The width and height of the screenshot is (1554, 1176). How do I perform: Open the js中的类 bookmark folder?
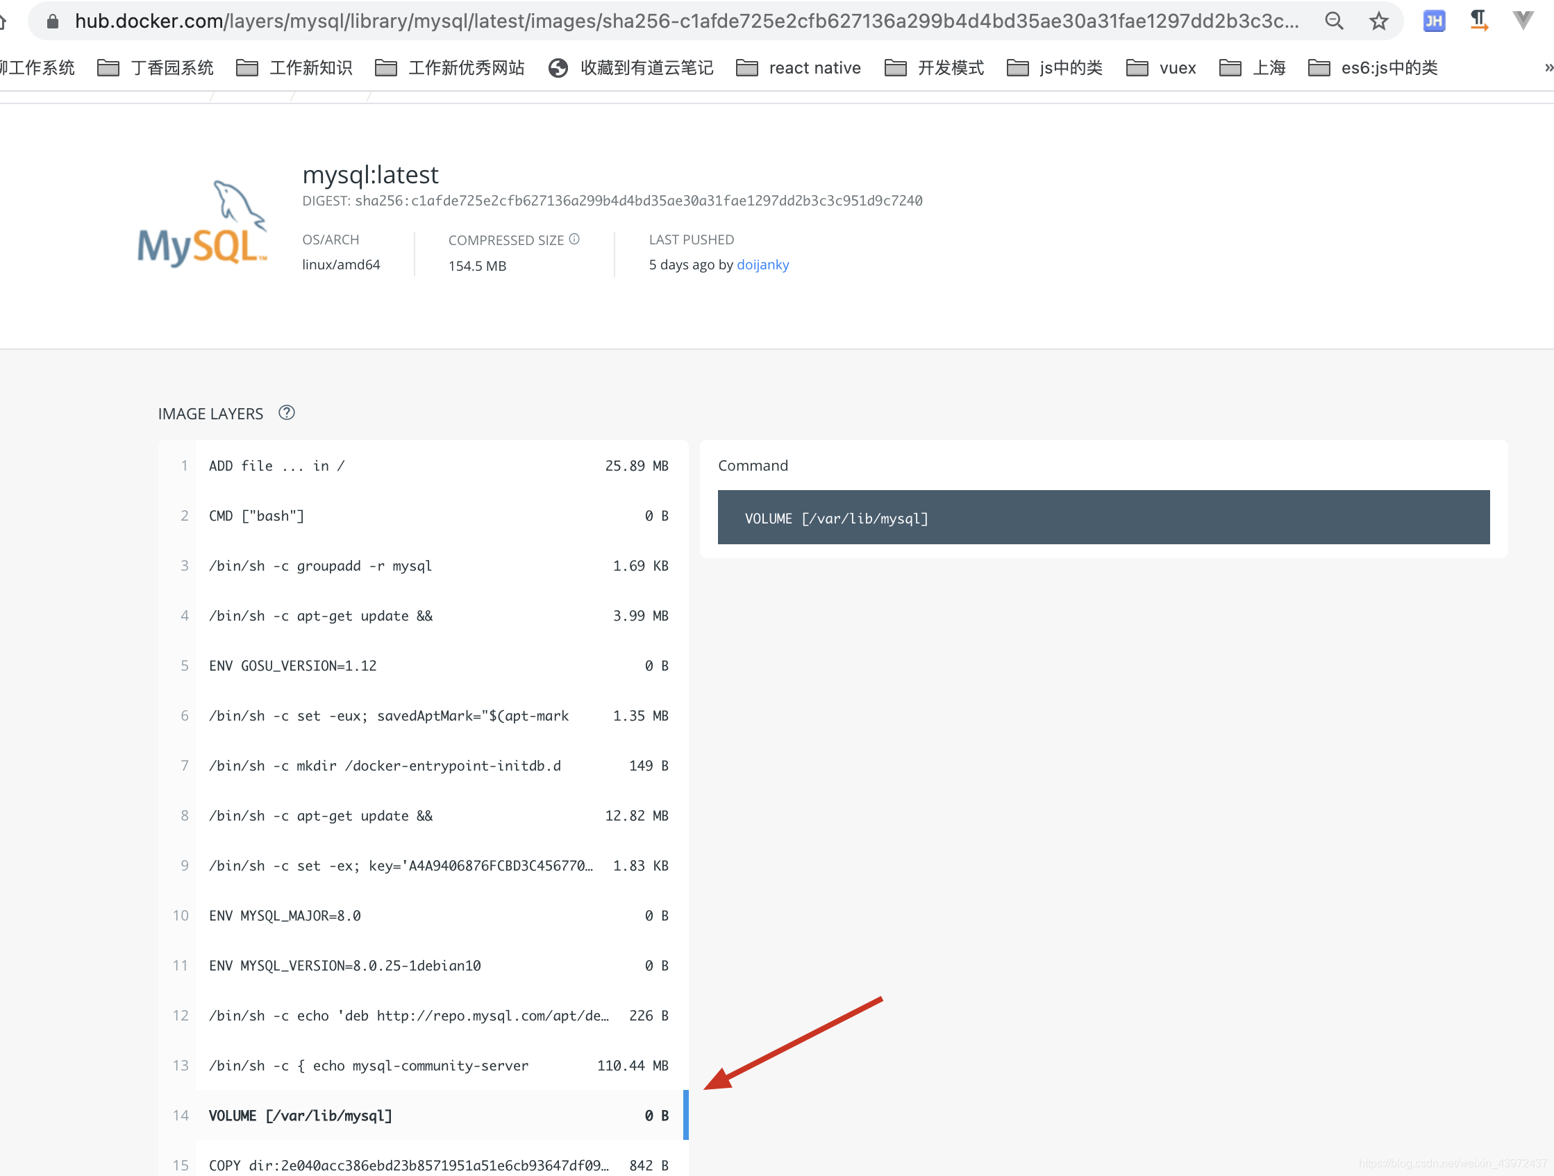pyautogui.click(x=1055, y=68)
